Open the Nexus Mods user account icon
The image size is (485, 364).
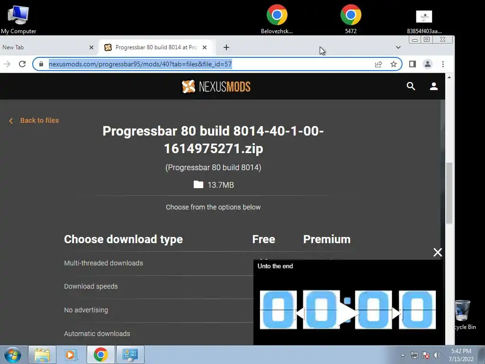(x=434, y=86)
